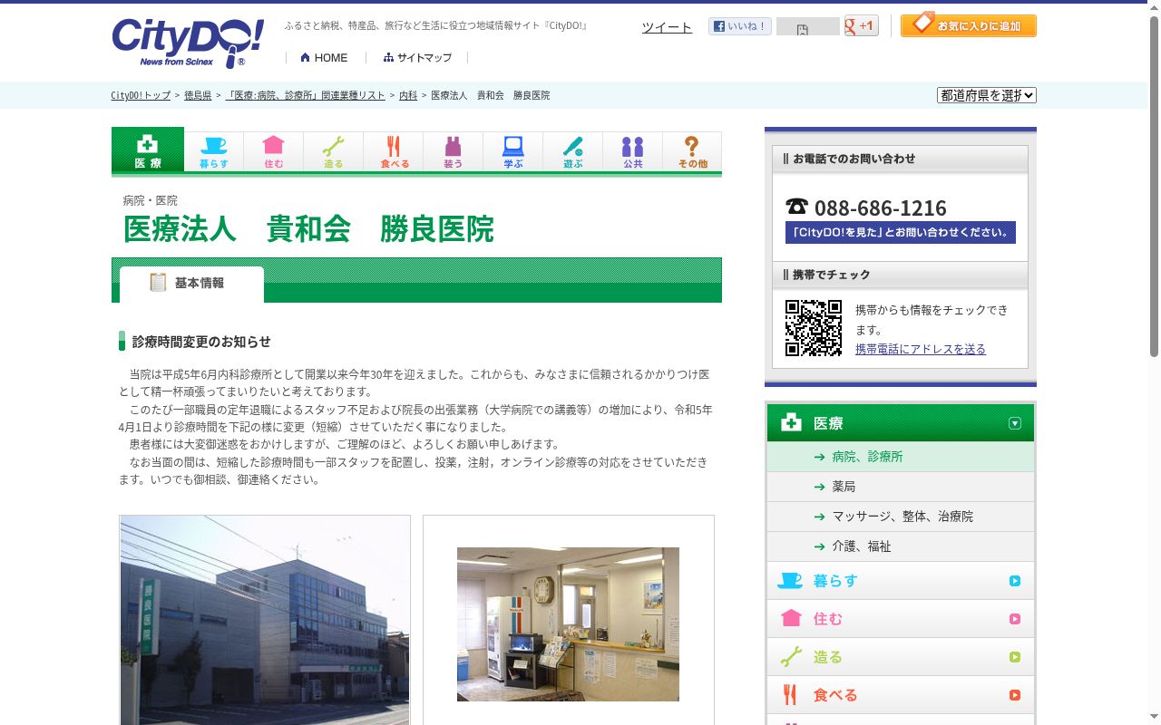
Task: Select the 学ぶ computer category icon
Action: click(x=513, y=151)
